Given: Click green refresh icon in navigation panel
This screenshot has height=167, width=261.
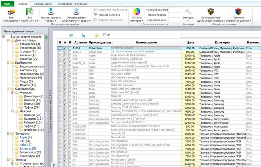Looking at the screenshot, I should point(46,37).
